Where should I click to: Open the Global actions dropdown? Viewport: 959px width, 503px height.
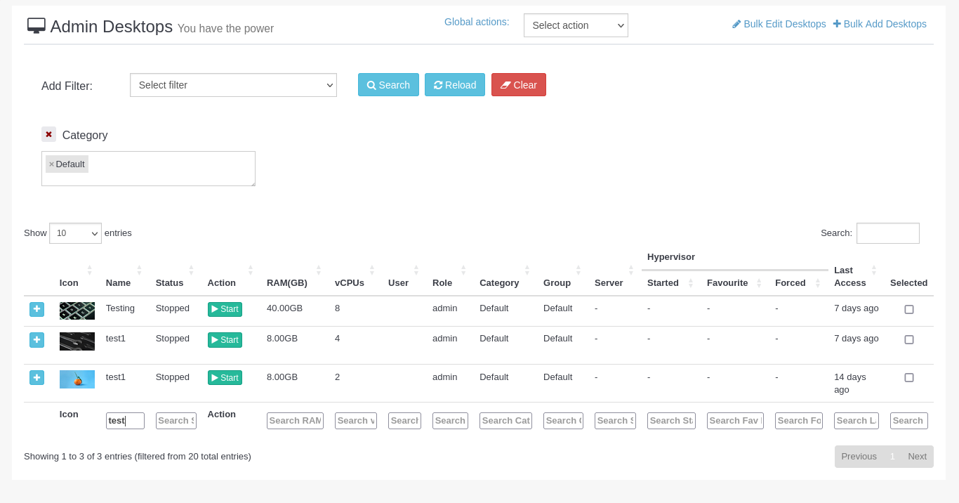tap(576, 25)
